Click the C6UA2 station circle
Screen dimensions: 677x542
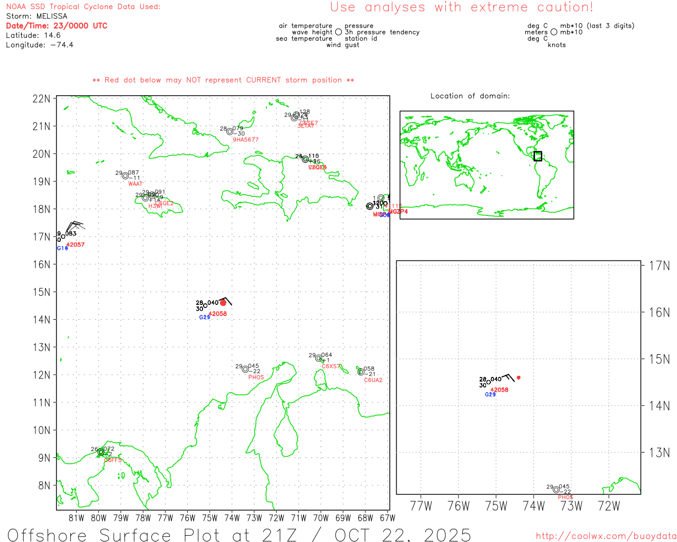(361, 372)
